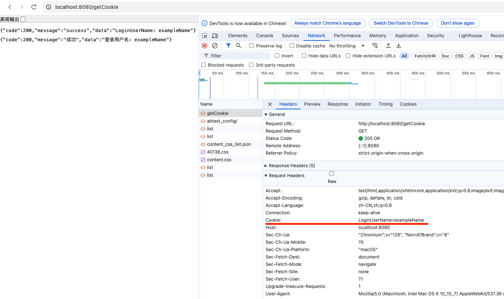Open the Memory panel
Image resolution: width=504 pixels, height=299 pixels.
pos(378,36)
